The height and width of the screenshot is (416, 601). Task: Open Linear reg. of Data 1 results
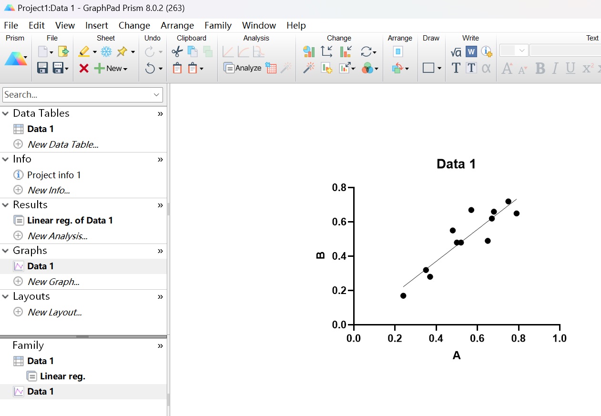pos(70,220)
